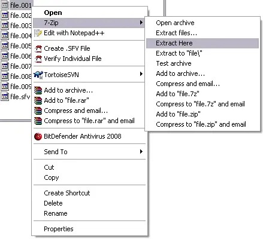This screenshot has width=263, height=239.
Task: Click the red BitDefender Antivirus icon
Action: [38, 136]
